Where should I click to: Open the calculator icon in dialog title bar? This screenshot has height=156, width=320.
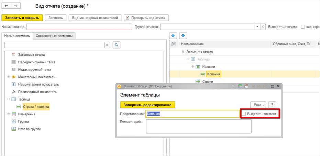click(x=240, y=86)
